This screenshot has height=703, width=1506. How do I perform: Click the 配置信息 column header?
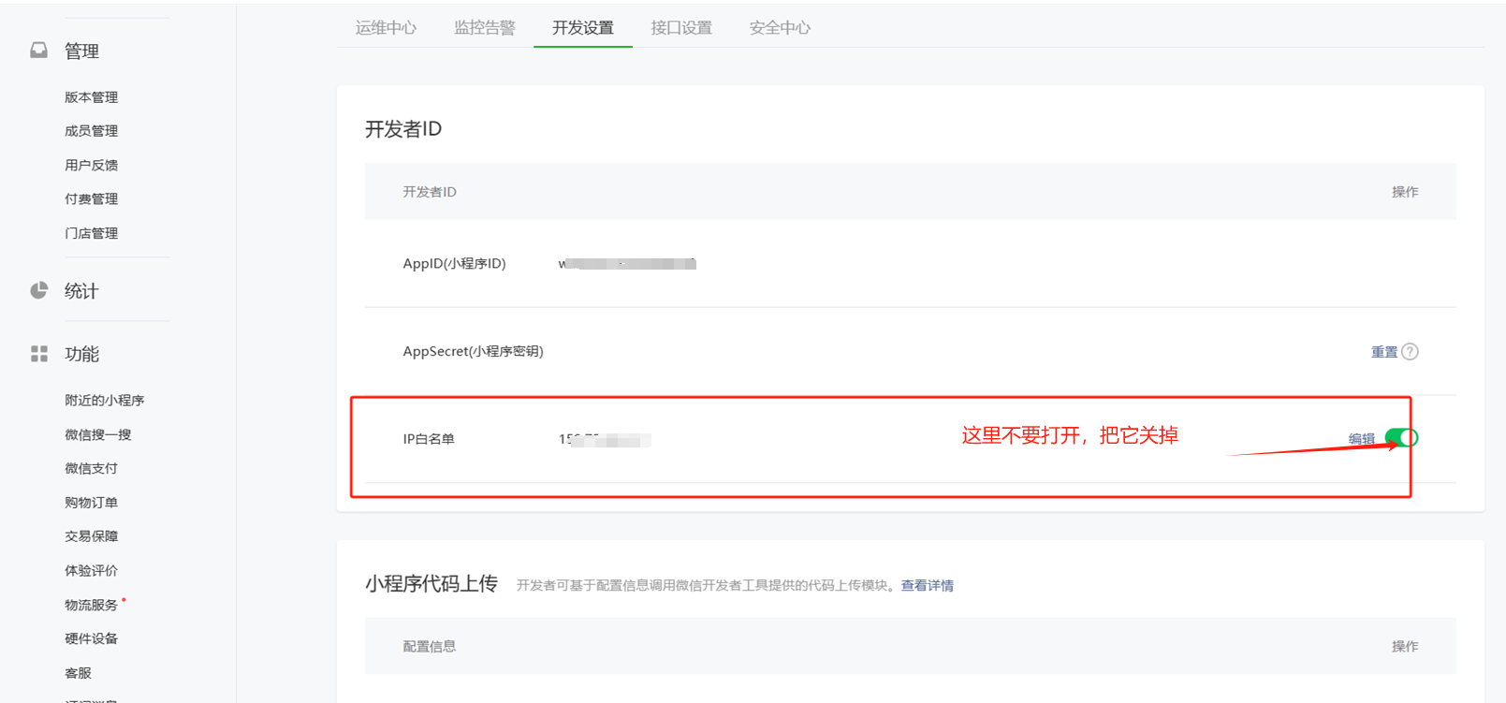(x=429, y=646)
